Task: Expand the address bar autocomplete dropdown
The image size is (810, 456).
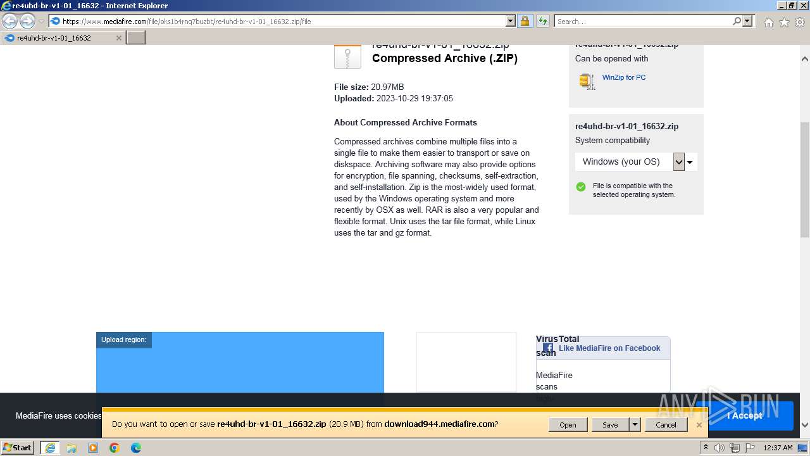Action: 511,22
